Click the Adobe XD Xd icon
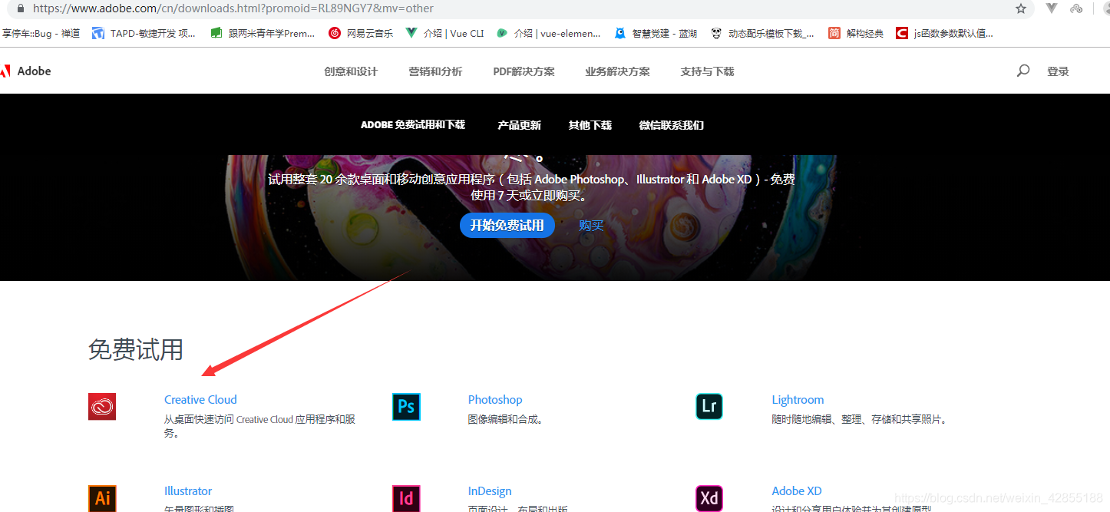 [709, 497]
